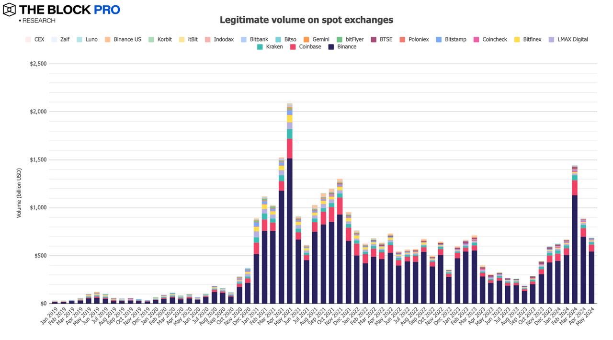The height and width of the screenshot is (340, 613).
Task: Click the Bitstamp blue legend swatch
Action: coord(438,39)
